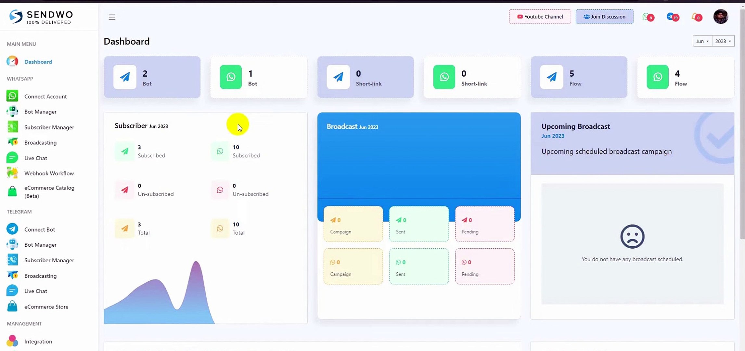Viewport: 745px width, 351px height.
Task: Open the Broadcasting tool in WhatsApp menu
Action: [x=40, y=142]
